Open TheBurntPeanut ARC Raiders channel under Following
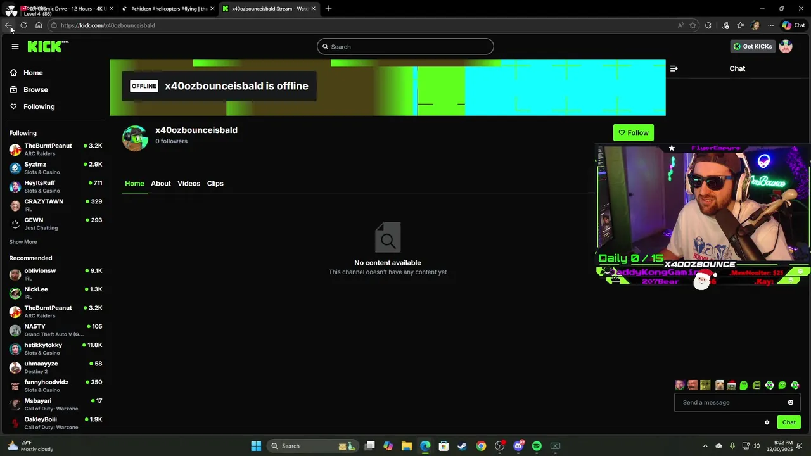Image resolution: width=811 pixels, height=456 pixels. tap(55, 149)
